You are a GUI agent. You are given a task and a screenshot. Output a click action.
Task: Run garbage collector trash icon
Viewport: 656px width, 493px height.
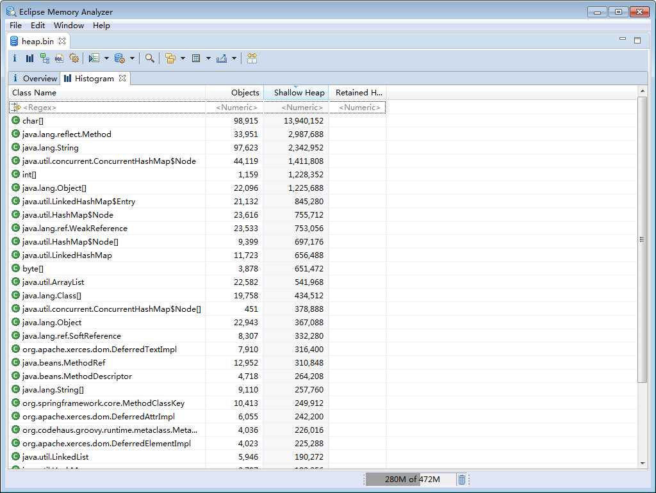click(x=461, y=480)
